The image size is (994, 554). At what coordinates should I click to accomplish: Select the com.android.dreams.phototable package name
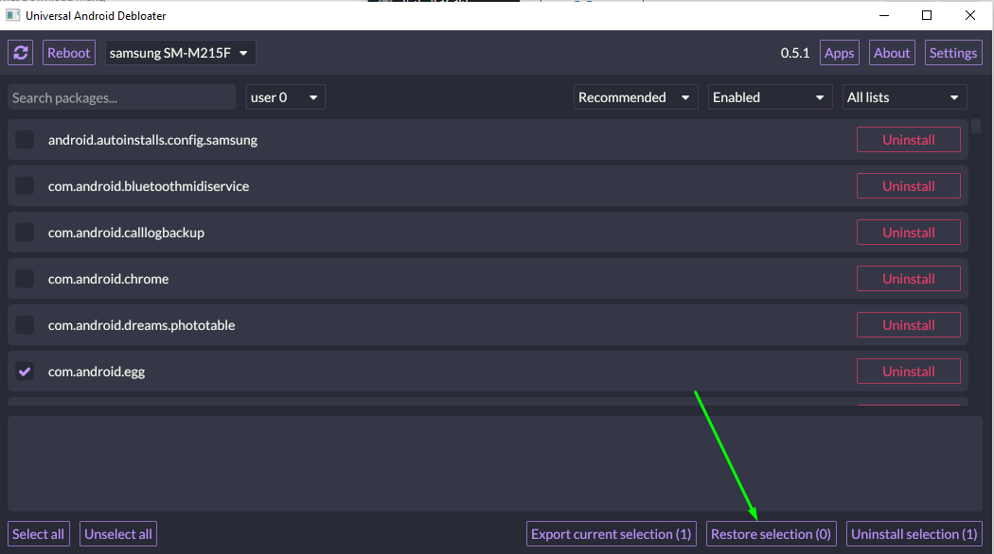(141, 325)
